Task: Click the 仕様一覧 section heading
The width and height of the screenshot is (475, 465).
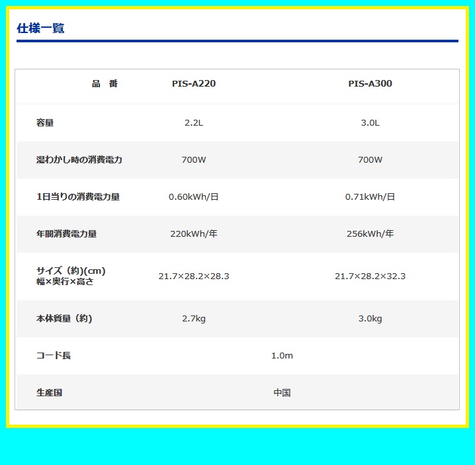Action: (40, 28)
